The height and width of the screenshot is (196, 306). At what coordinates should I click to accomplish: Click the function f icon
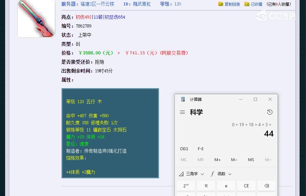click(x=213, y=174)
